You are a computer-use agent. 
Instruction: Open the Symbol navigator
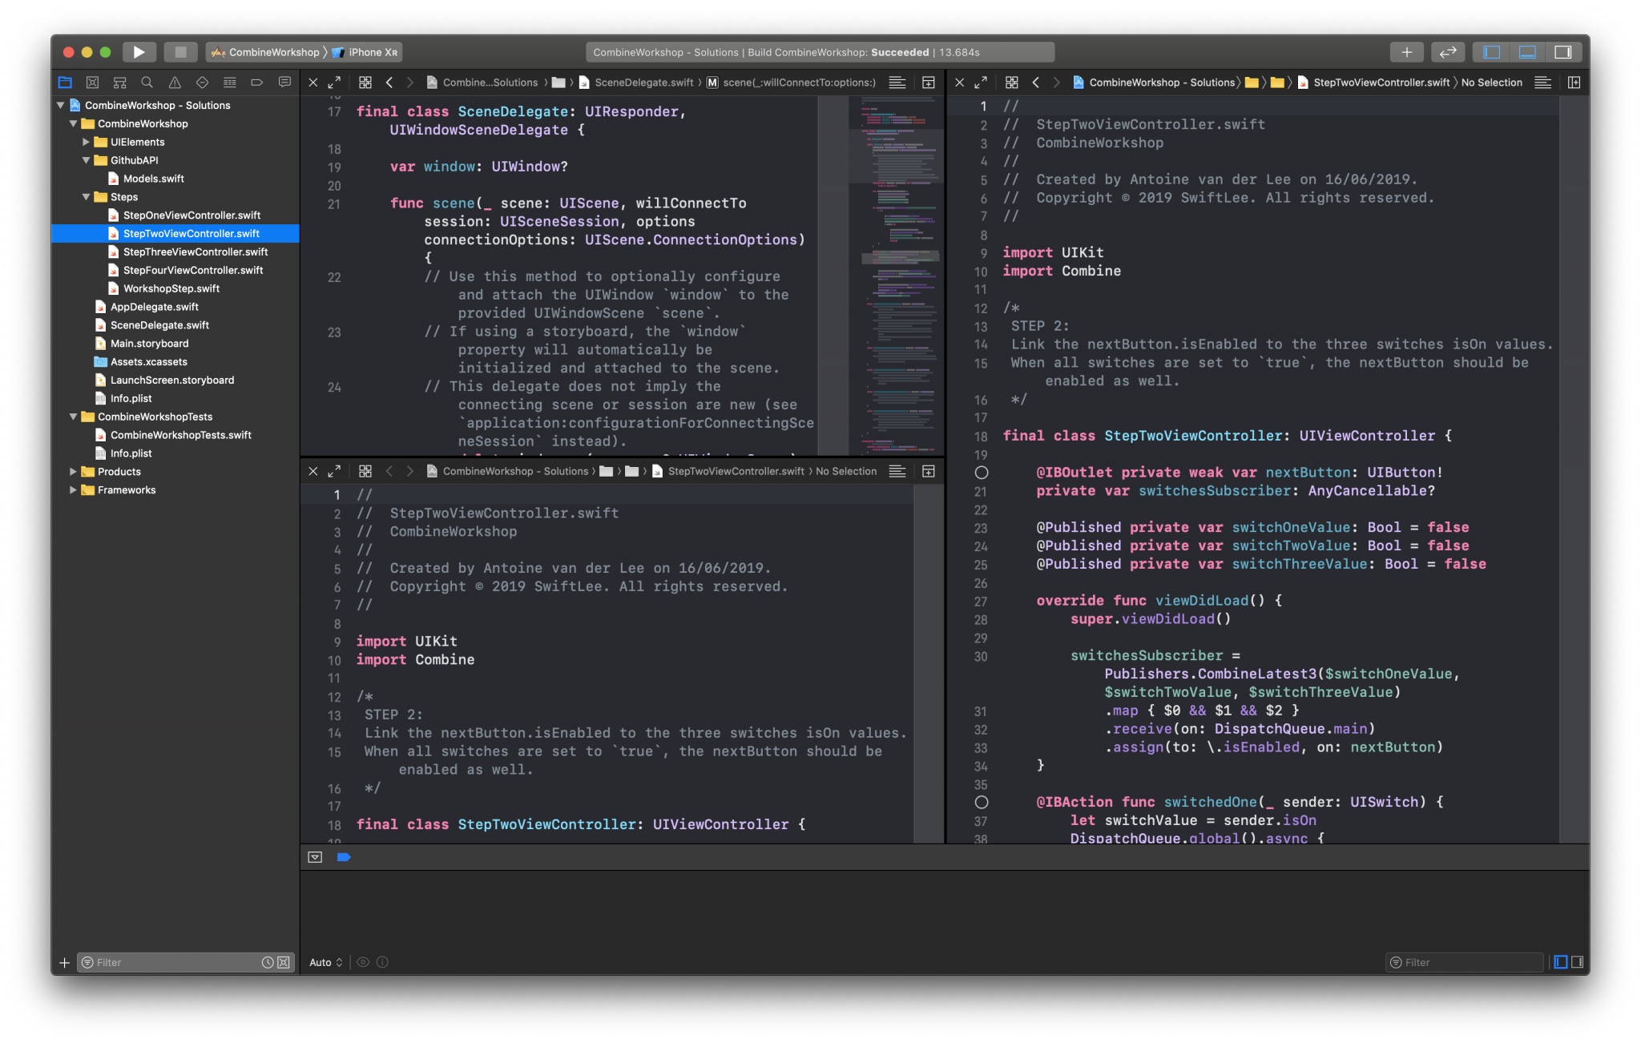tap(119, 82)
